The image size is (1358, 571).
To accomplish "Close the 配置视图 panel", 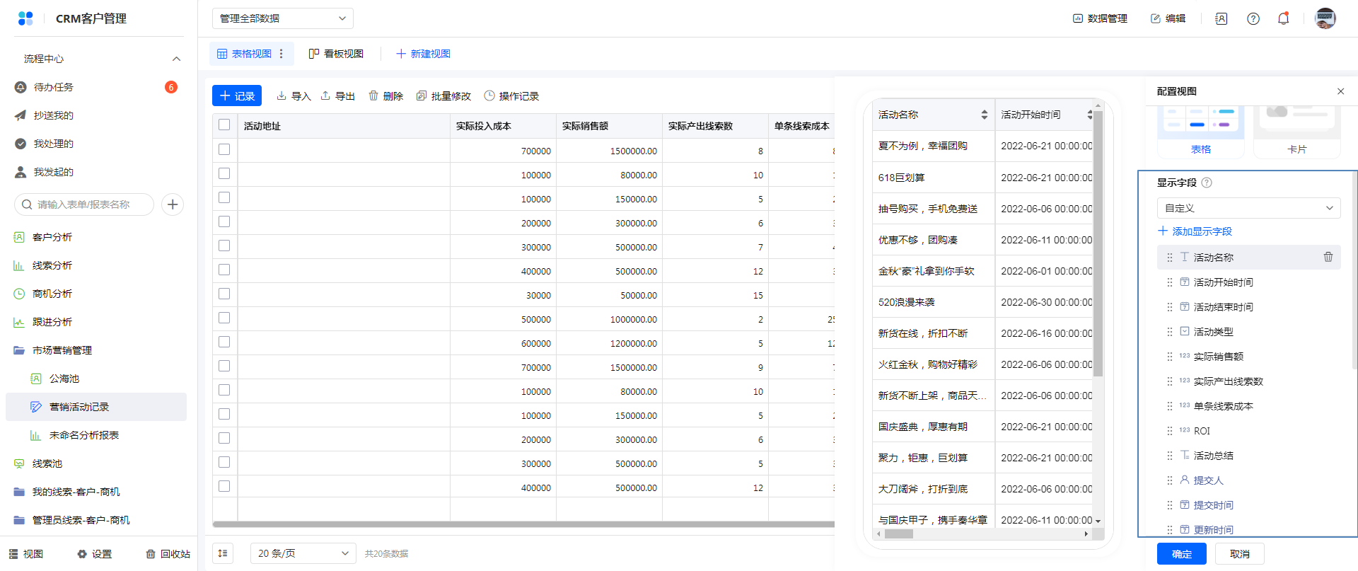I will [1340, 91].
